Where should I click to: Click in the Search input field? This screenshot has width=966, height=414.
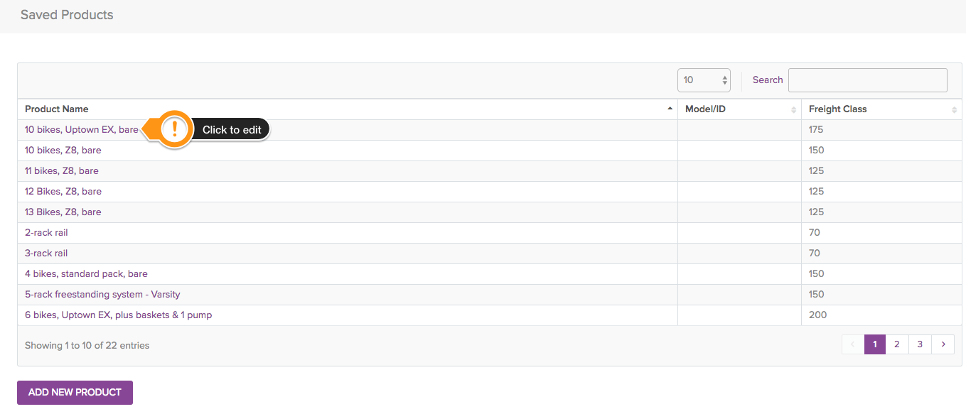coord(868,80)
